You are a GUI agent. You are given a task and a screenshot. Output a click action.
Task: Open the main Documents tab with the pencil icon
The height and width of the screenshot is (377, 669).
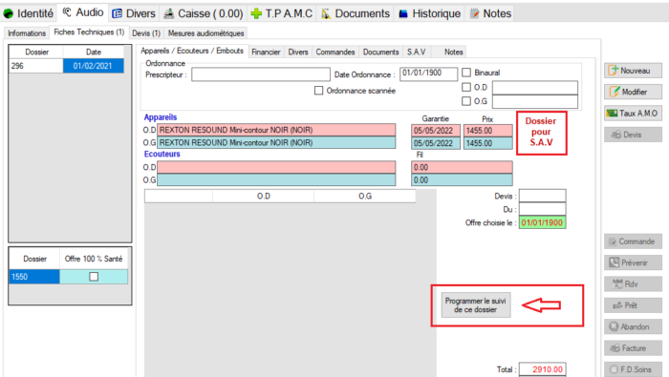356,13
